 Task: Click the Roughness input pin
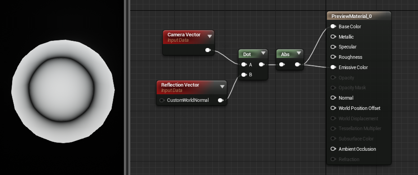(333, 57)
